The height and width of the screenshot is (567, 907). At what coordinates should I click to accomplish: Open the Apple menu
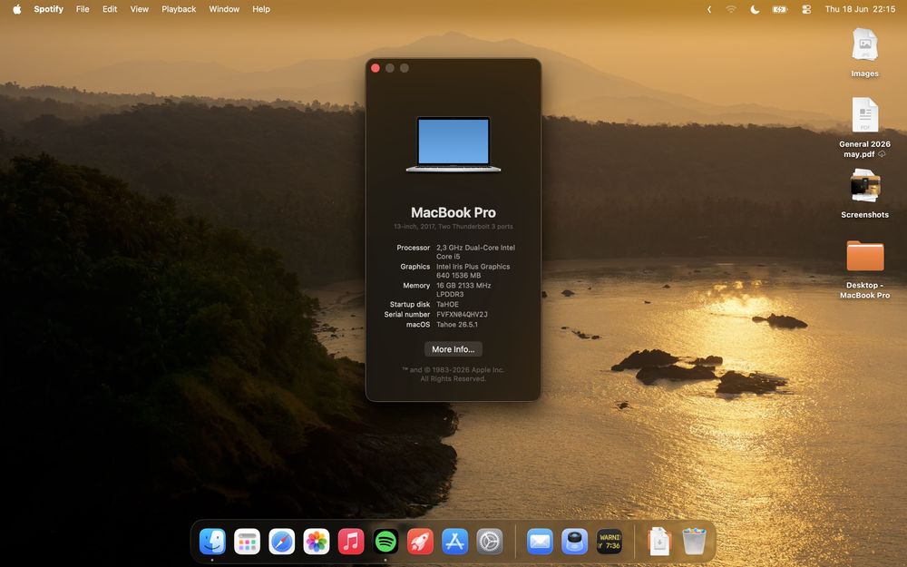point(16,9)
